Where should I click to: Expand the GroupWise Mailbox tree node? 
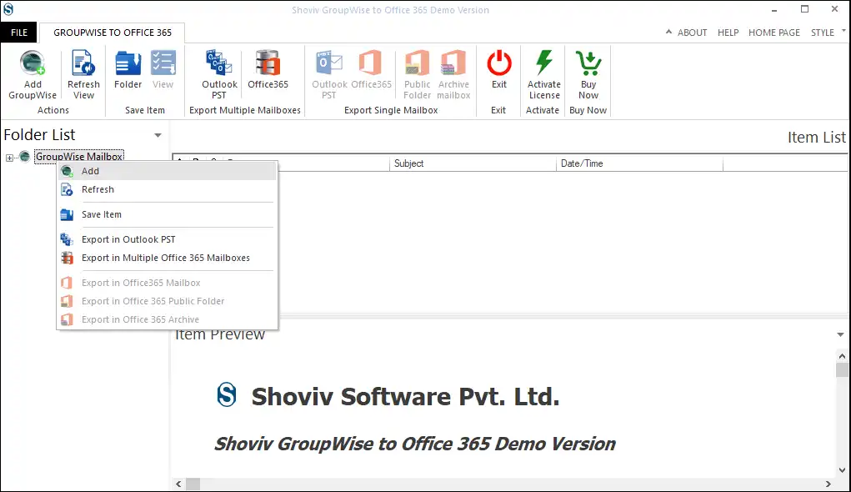[x=9, y=158]
